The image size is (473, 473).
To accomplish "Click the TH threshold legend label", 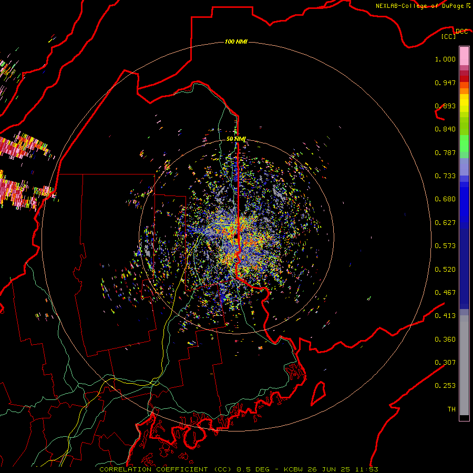I will pos(451,409).
